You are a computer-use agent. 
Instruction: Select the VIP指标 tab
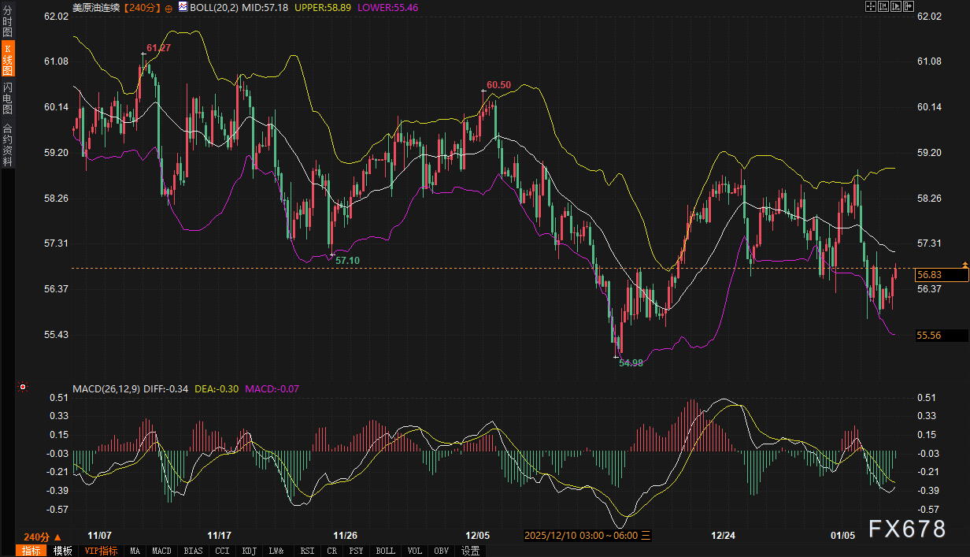click(101, 551)
